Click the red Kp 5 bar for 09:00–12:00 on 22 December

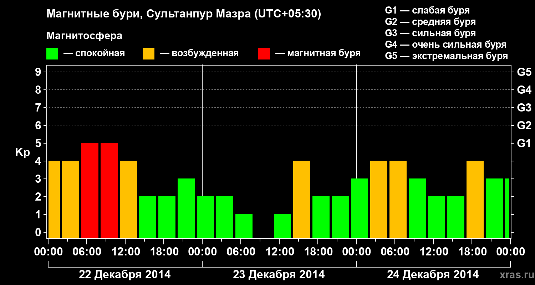pyautogui.click(x=109, y=190)
